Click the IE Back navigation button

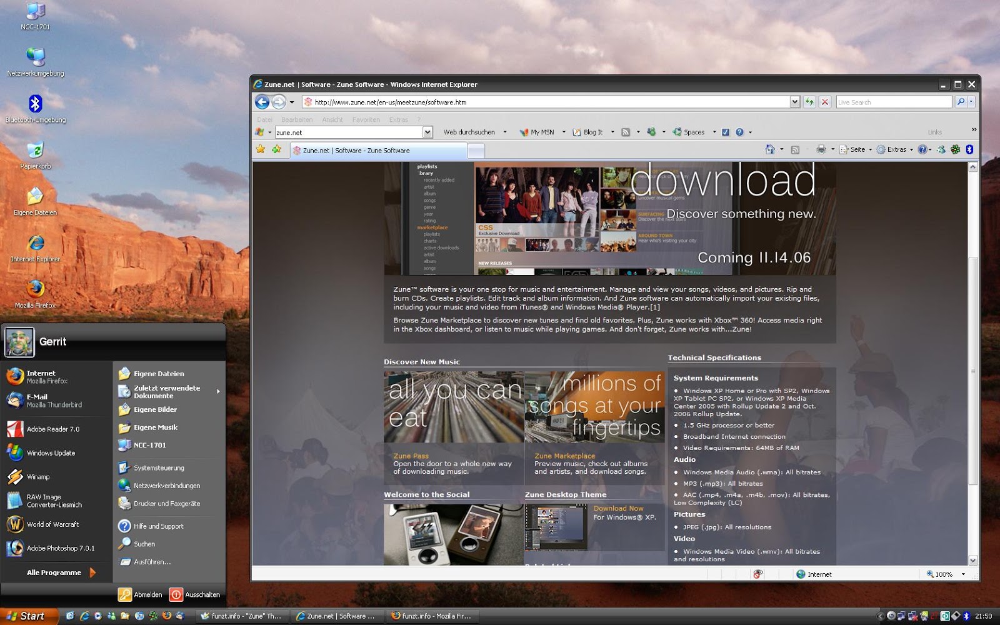262,102
